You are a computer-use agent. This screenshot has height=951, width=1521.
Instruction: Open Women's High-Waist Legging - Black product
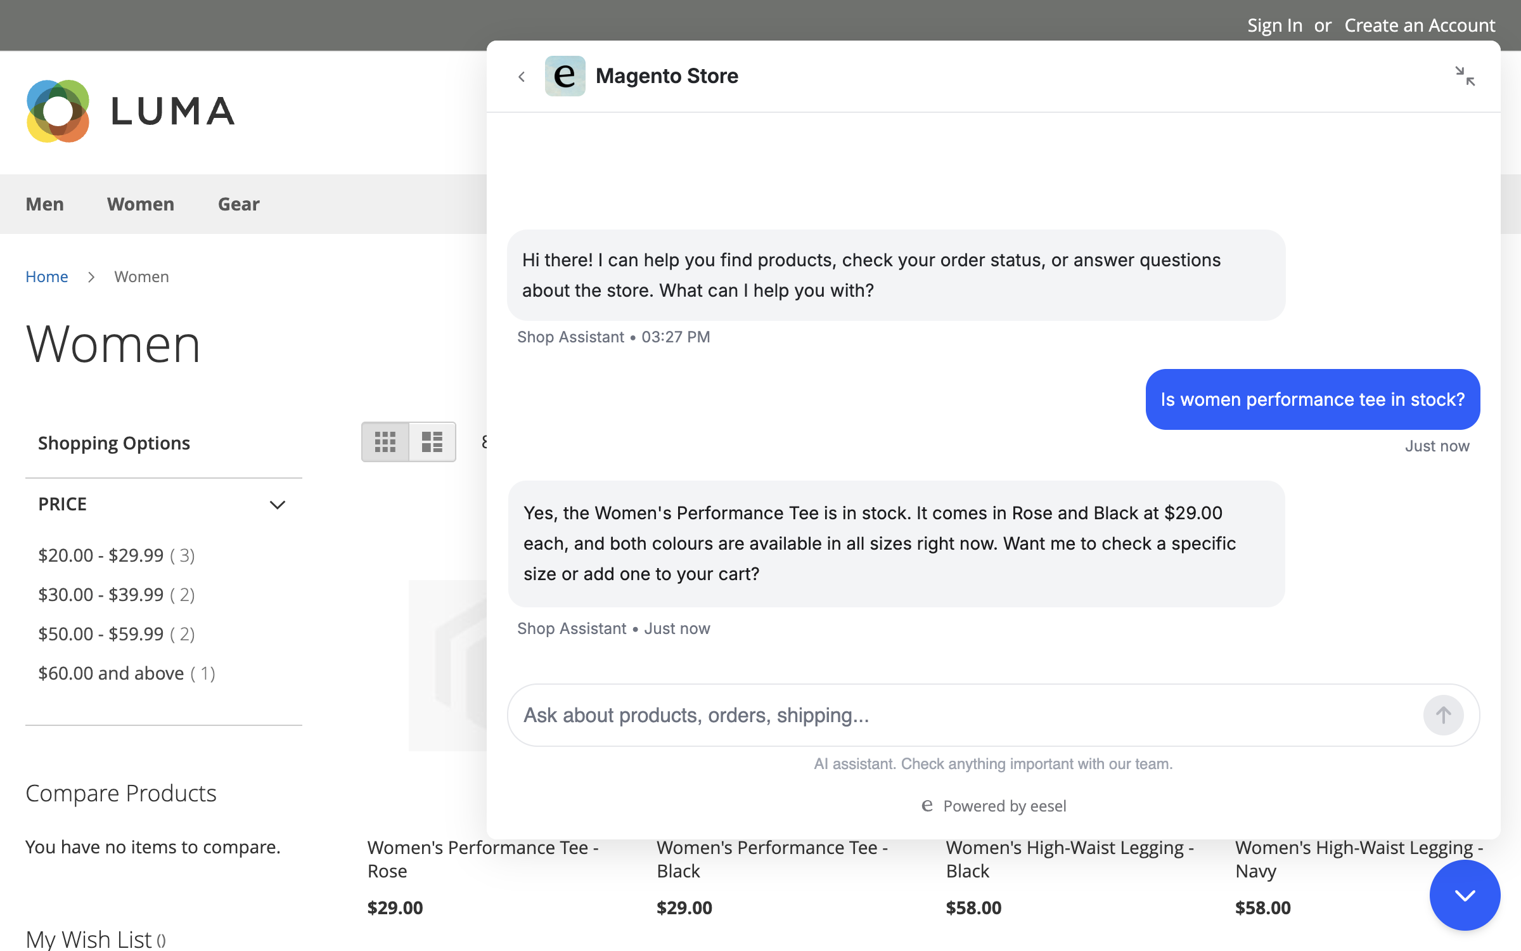[1070, 859]
